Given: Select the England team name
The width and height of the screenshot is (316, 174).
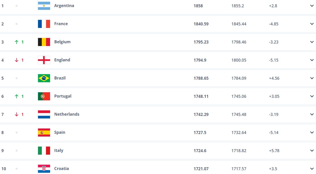Looking at the screenshot, I should [x=62, y=60].
